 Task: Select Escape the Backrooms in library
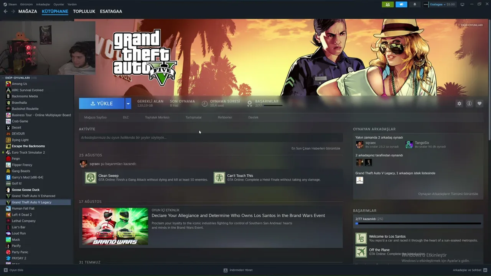pos(28,146)
